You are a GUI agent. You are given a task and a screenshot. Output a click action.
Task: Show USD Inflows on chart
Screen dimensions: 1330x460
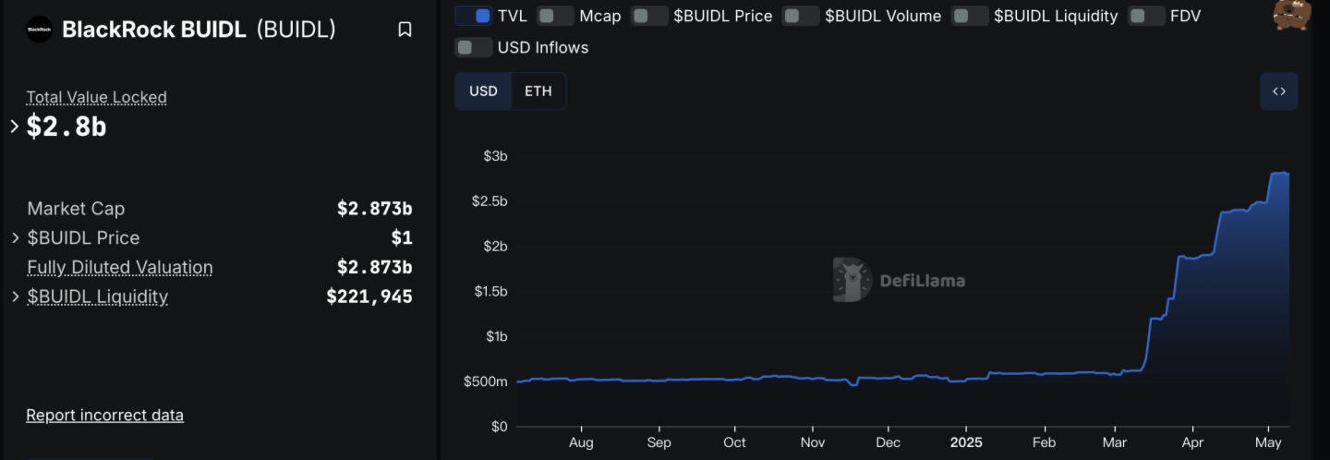coord(474,47)
